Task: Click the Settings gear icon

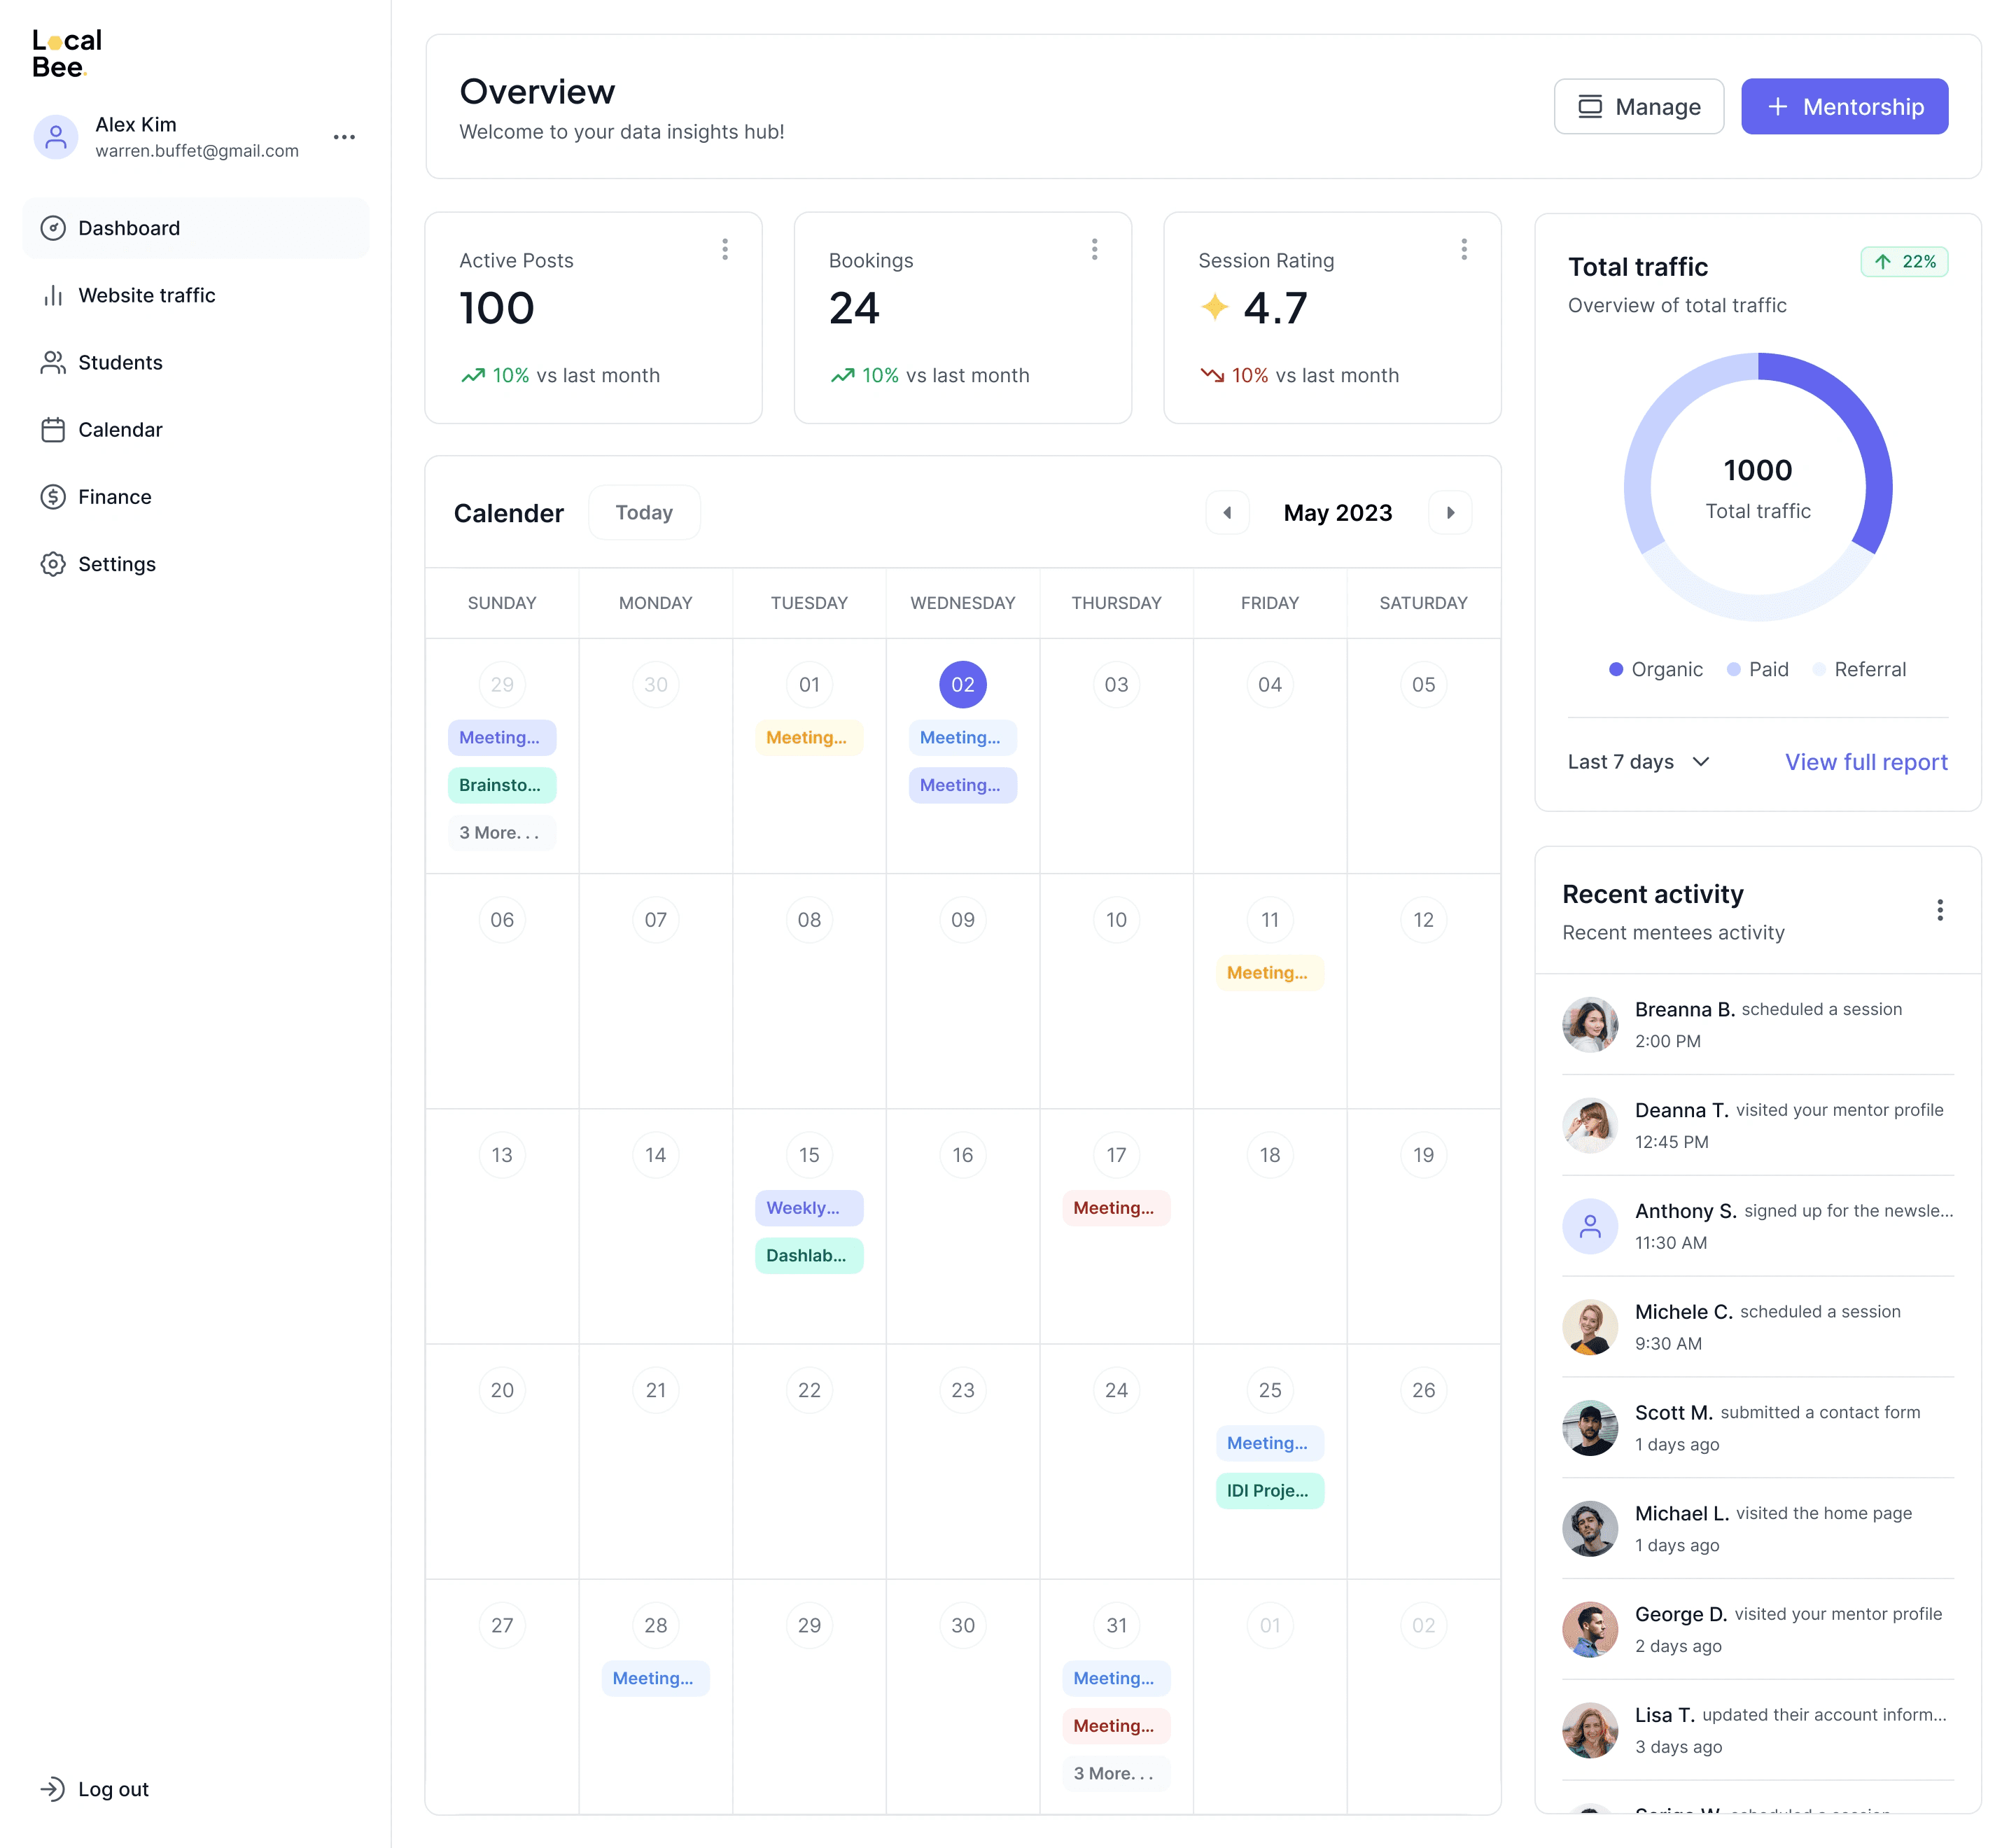Action: [x=53, y=564]
